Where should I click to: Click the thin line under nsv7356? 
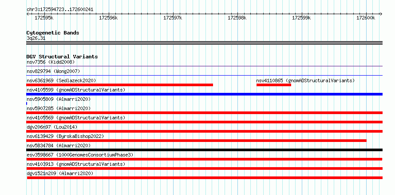204,66
